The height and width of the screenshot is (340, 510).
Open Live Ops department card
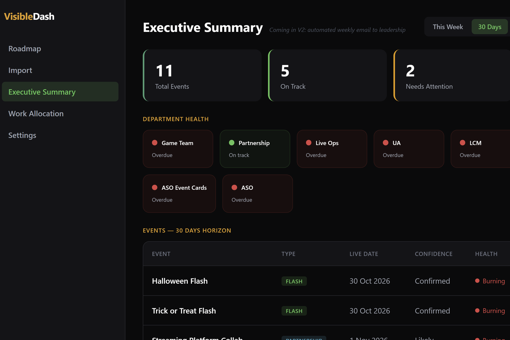[332, 149]
